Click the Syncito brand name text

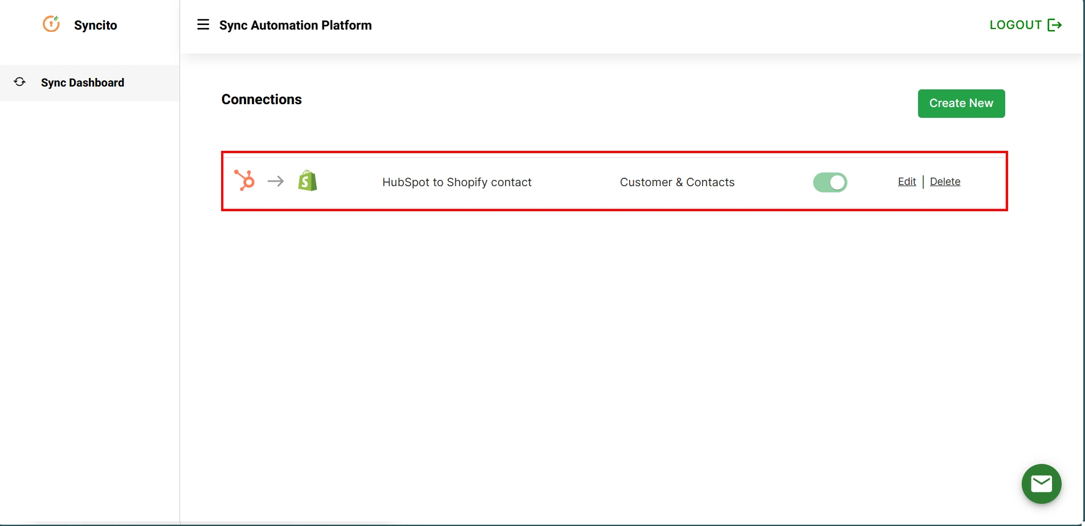(x=95, y=24)
